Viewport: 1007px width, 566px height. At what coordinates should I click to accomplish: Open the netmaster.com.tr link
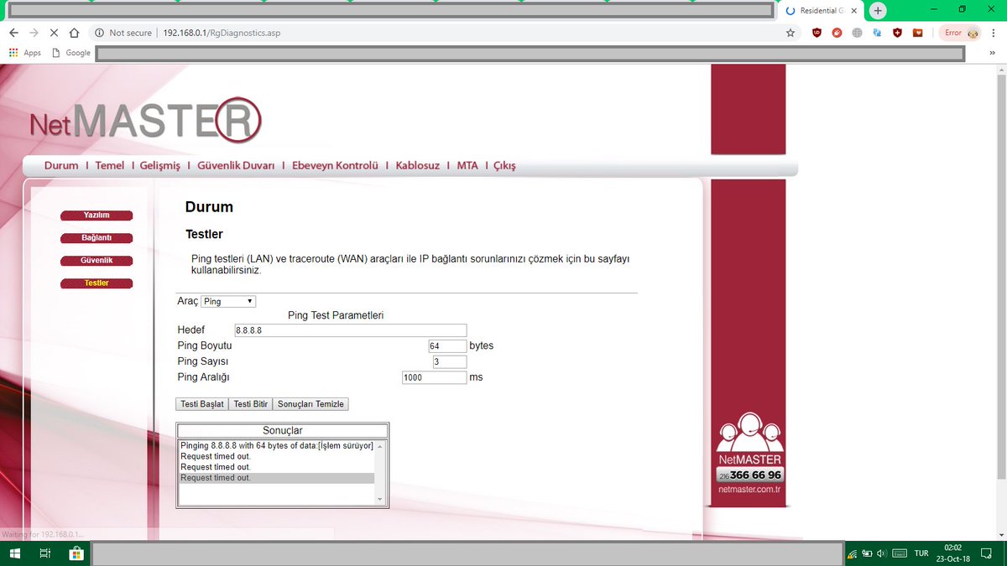(749, 490)
